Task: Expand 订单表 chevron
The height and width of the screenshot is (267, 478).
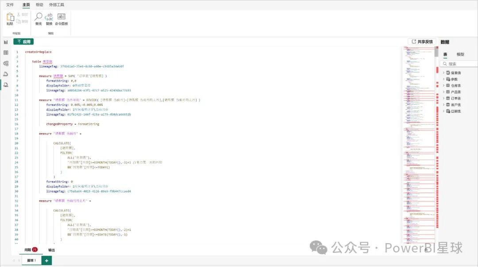Action: pyautogui.click(x=443, y=98)
